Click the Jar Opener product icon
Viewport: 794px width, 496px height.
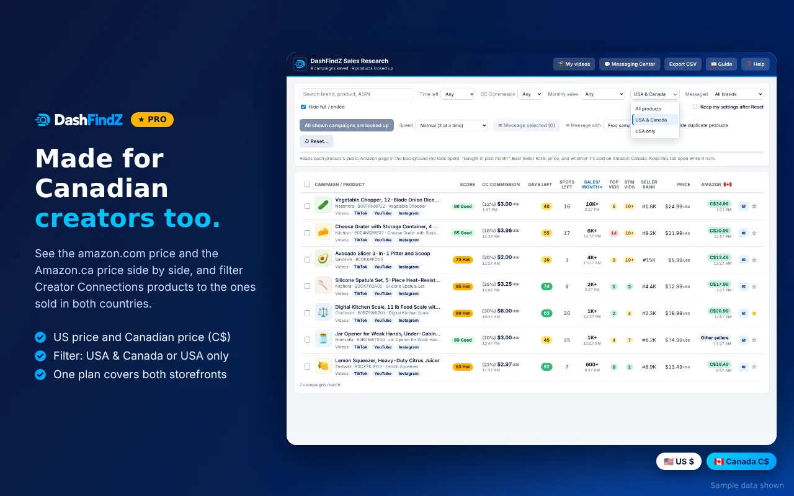pos(323,339)
